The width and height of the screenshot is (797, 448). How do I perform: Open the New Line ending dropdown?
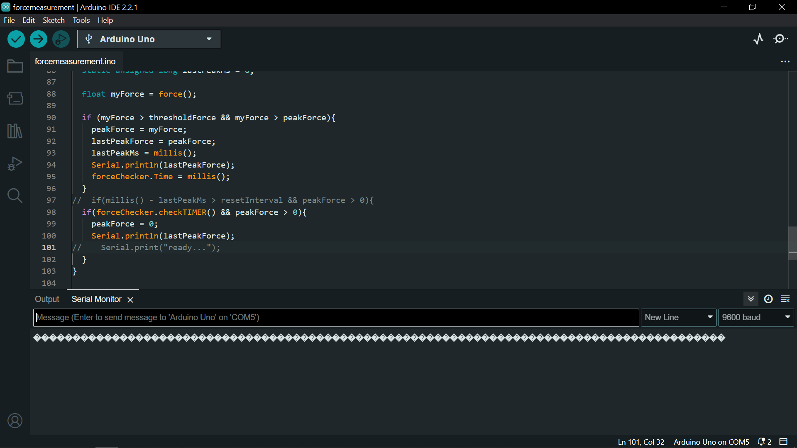(x=678, y=317)
